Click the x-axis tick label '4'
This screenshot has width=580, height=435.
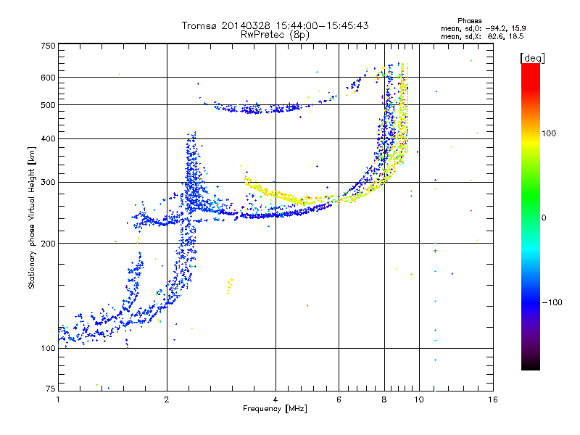pyautogui.click(x=275, y=399)
